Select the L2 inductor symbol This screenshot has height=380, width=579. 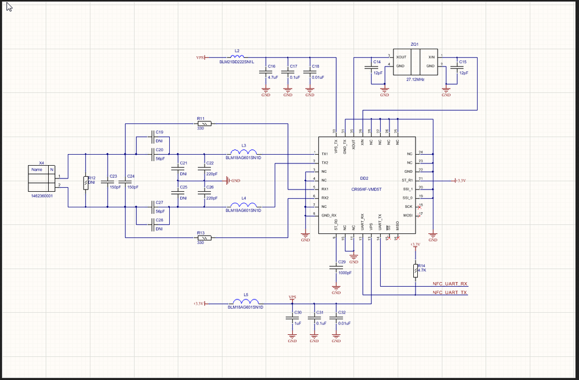[x=237, y=56]
